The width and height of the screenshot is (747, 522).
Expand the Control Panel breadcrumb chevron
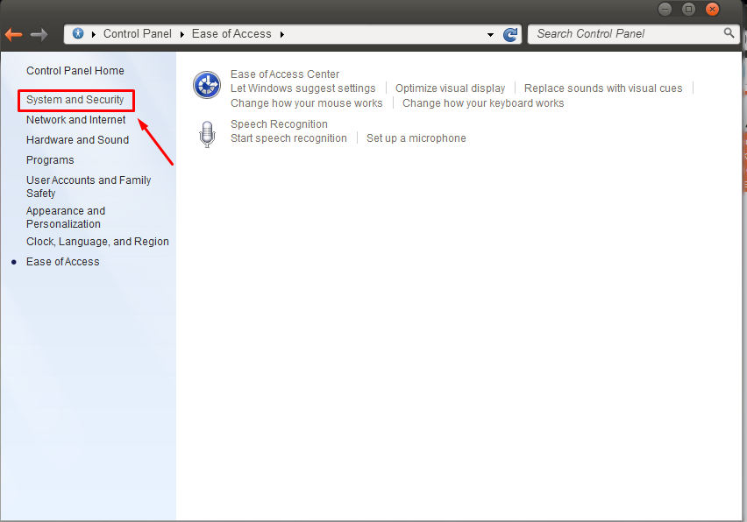tap(180, 33)
